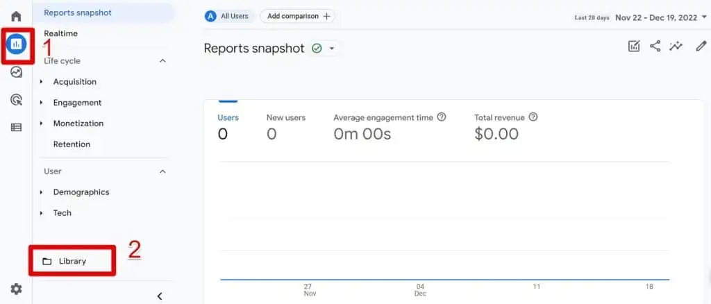The image size is (711, 304).
Task: Open the Home icon in sidebar
Action: pyautogui.click(x=16, y=16)
